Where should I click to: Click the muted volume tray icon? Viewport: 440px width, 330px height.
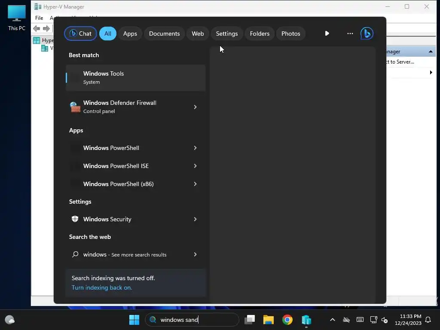point(385,320)
